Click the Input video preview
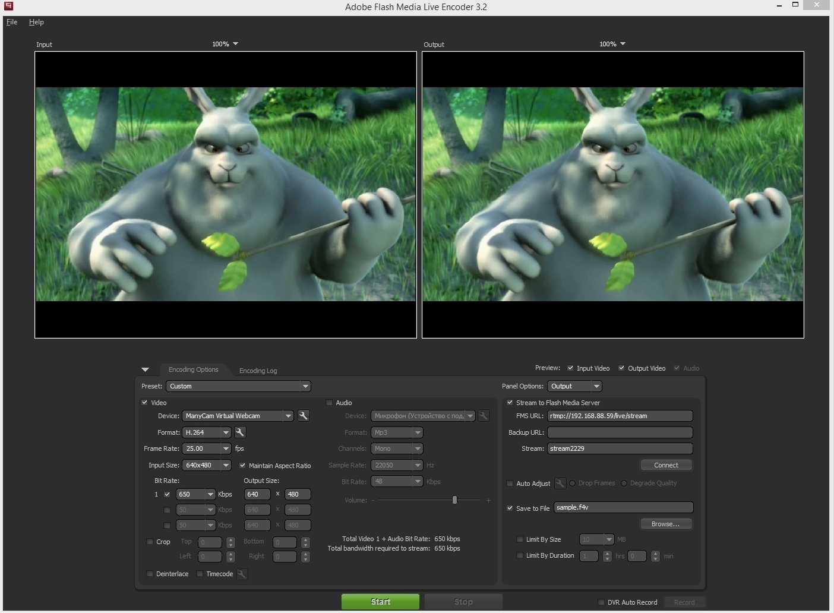834x613 pixels. click(226, 195)
